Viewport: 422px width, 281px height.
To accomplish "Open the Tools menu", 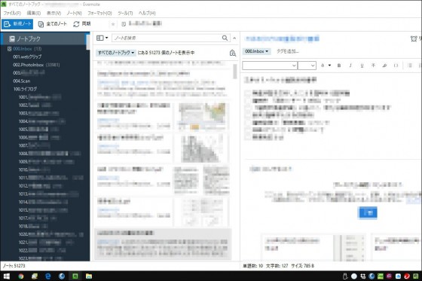I will tap(125, 13).
